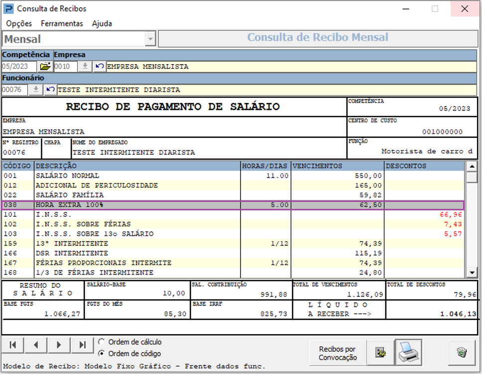Select the HORA EXTRA 100% row
Image resolution: width=482 pixels, height=374 pixels.
[x=233, y=205]
